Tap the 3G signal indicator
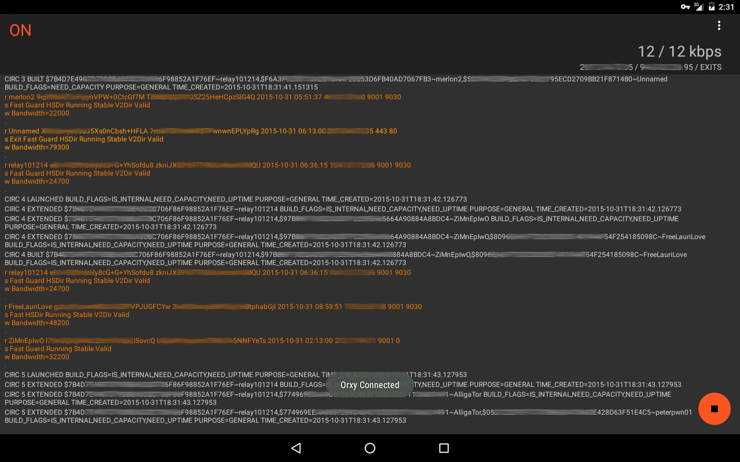The width and height of the screenshot is (740, 462). (698, 7)
